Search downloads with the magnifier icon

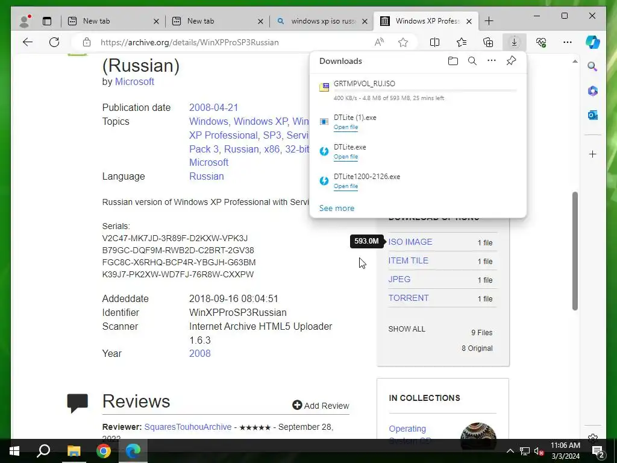click(472, 61)
